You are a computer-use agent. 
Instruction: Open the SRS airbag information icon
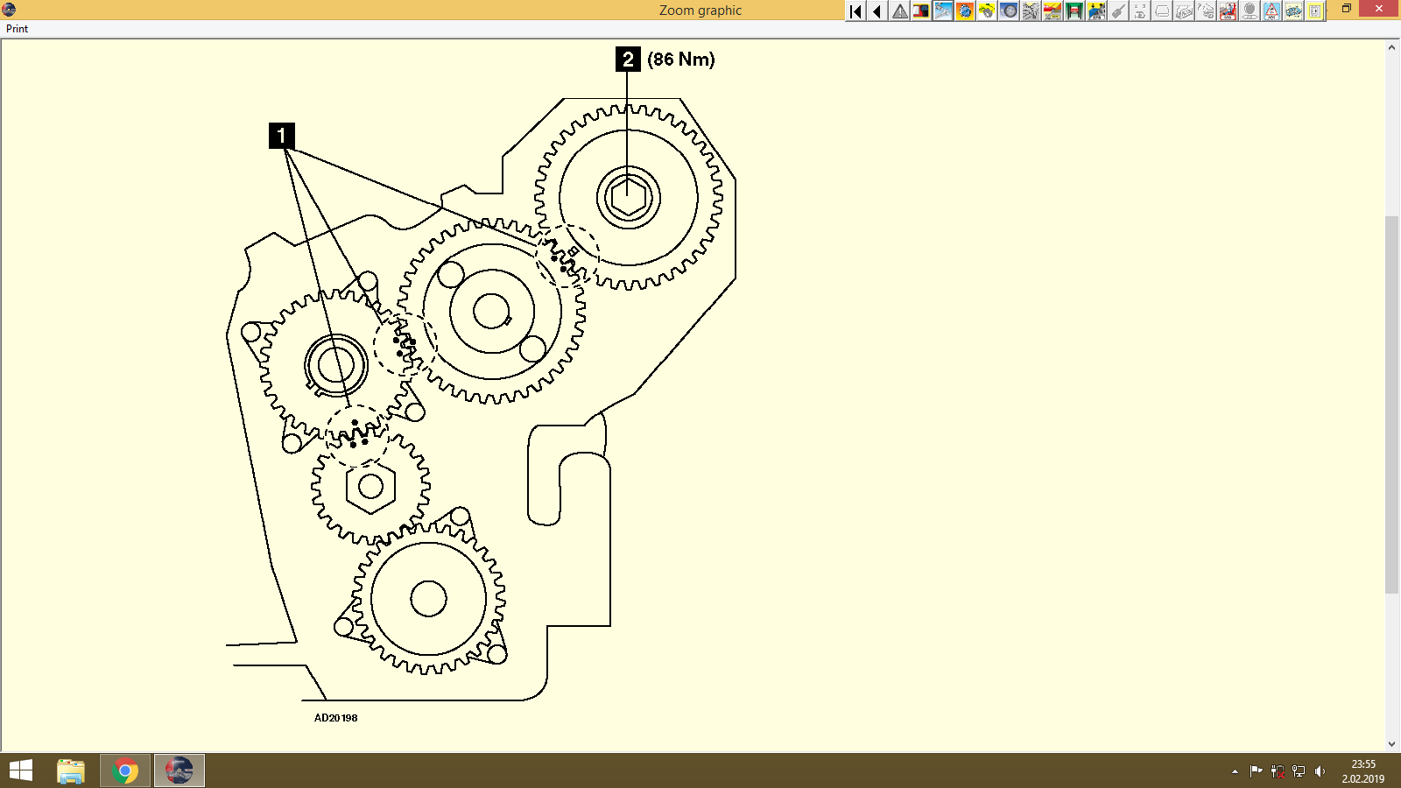(1227, 11)
